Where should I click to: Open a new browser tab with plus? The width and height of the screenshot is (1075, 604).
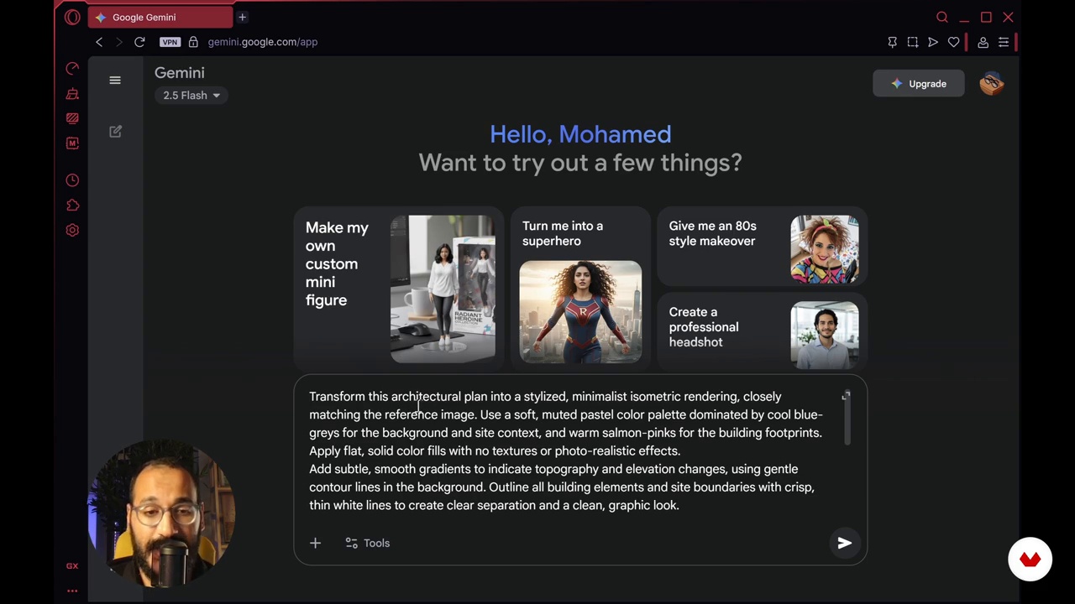coord(242,17)
